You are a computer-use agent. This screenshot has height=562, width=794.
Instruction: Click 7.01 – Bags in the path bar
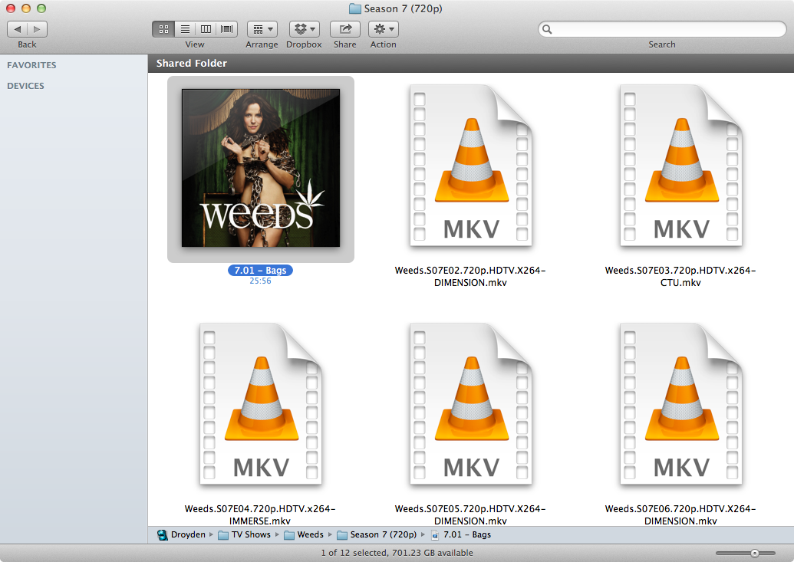(461, 534)
